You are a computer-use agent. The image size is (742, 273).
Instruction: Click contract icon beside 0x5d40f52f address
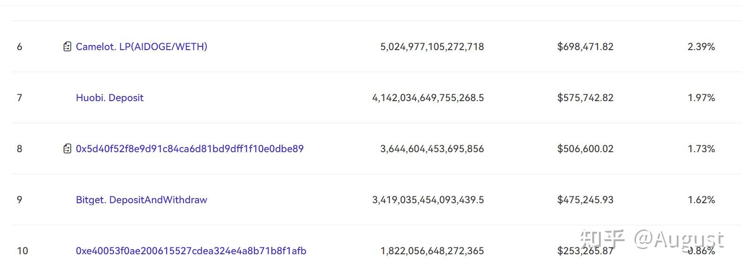pyautogui.click(x=67, y=148)
